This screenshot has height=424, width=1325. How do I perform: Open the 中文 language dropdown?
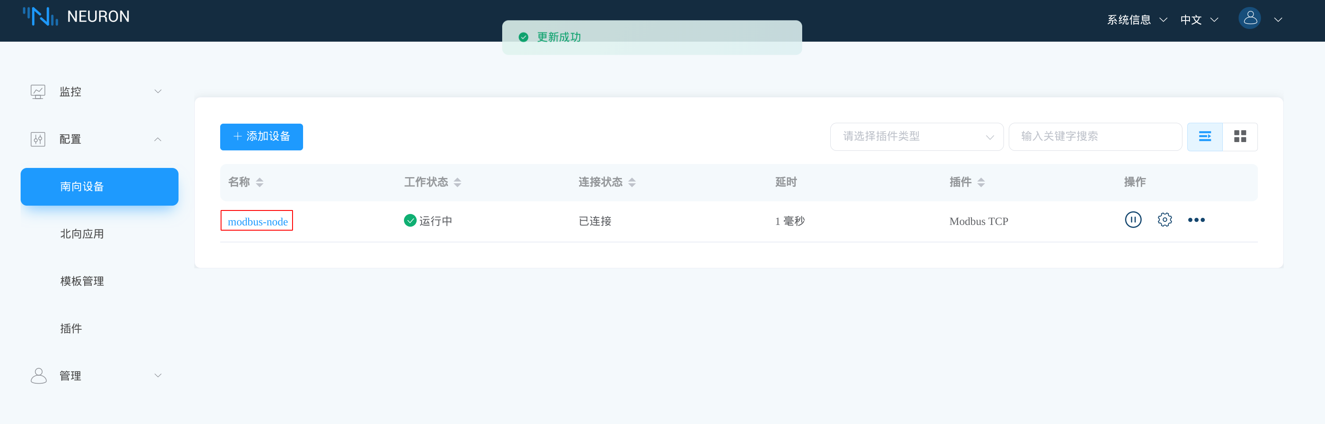[1199, 20]
